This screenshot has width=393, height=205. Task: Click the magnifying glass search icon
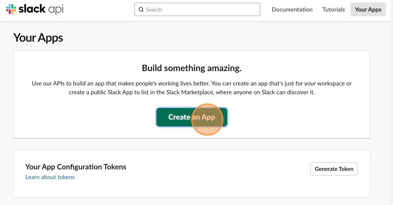coord(141,10)
